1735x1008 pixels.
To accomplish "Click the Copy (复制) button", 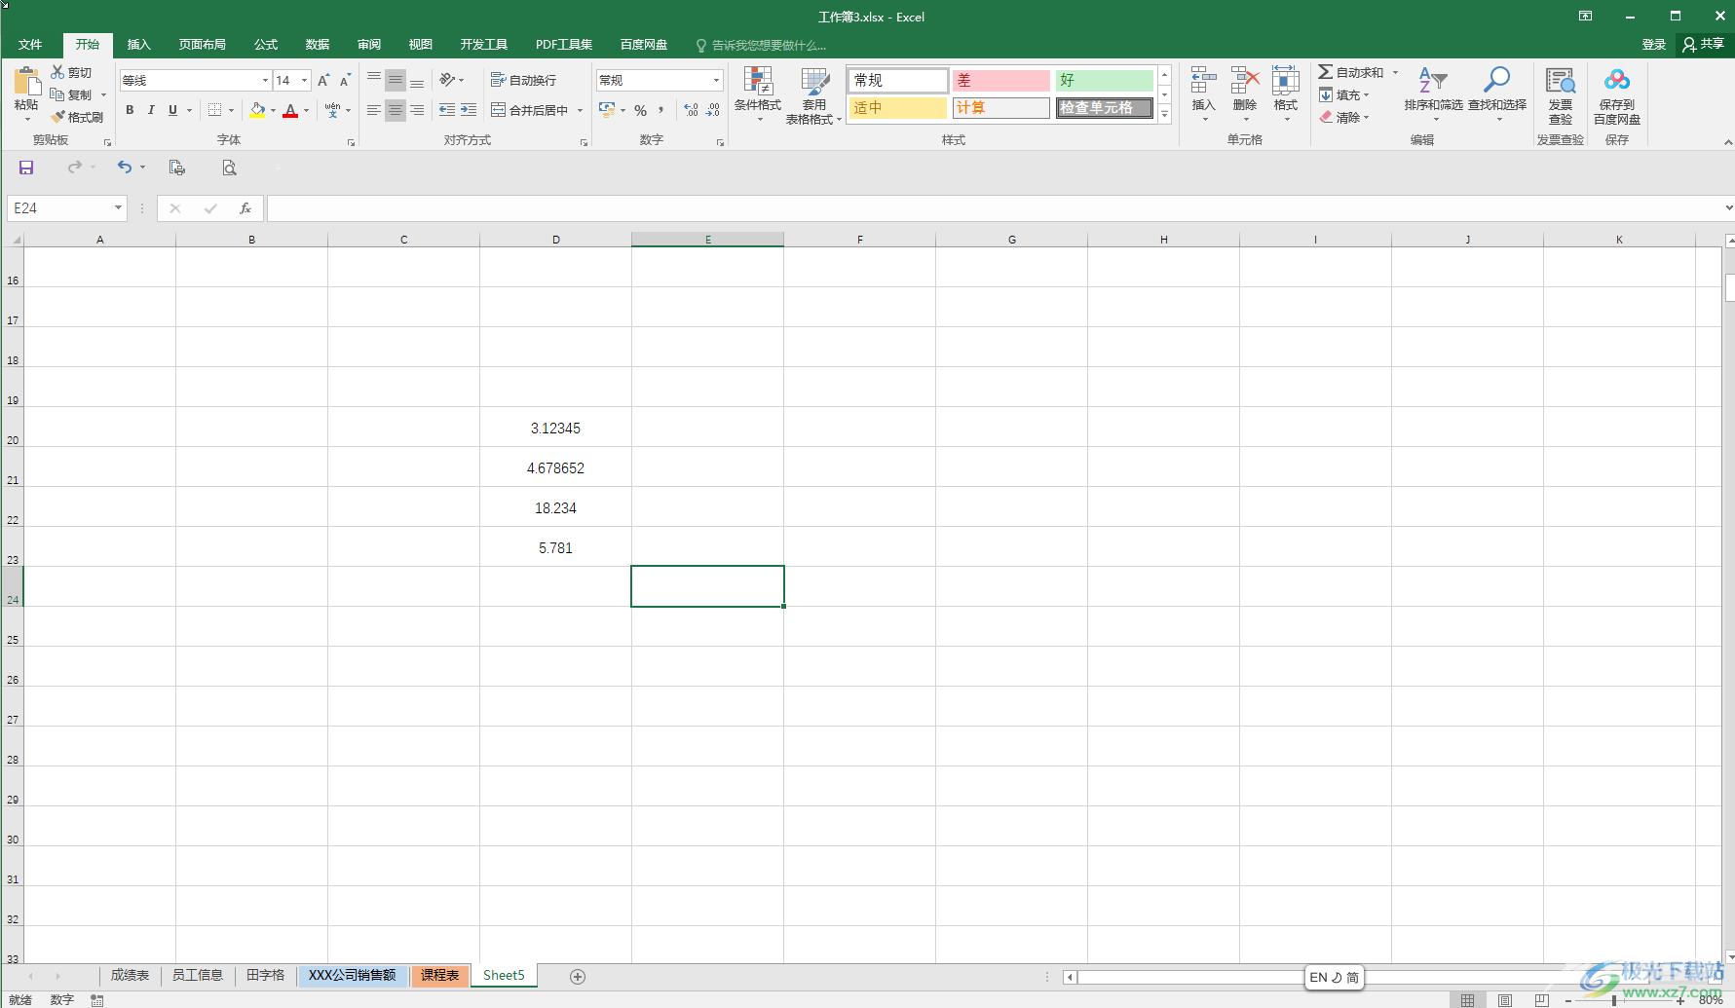I will [71, 94].
